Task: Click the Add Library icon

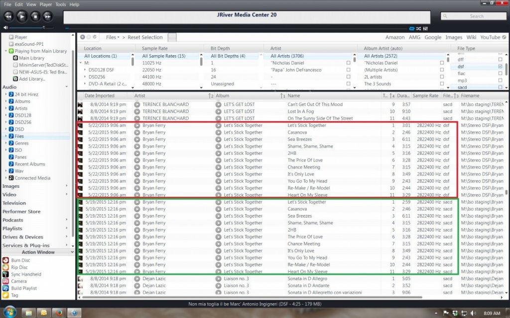Action: (15, 79)
